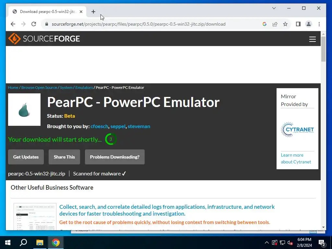This screenshot has width=332, height=249.
Task: Open cfoesch's profile link
Action: (x=99, y=126)
